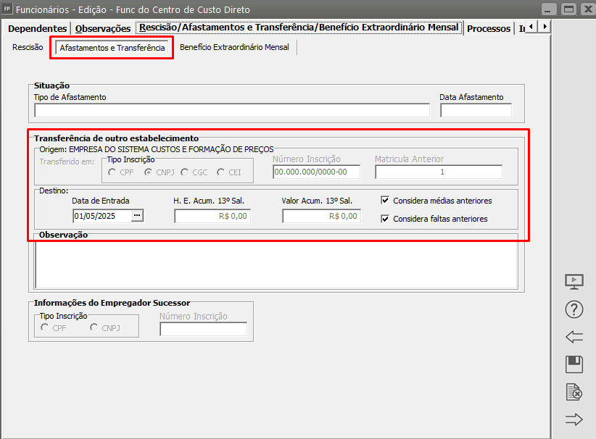
Task: Open the Data de Entrada date picker
Action: pos(136,216)
